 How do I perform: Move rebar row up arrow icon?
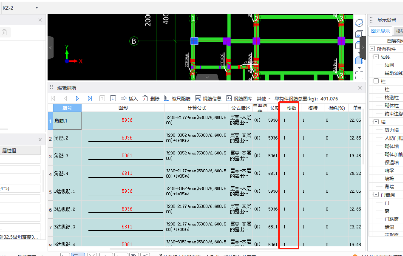102,99
